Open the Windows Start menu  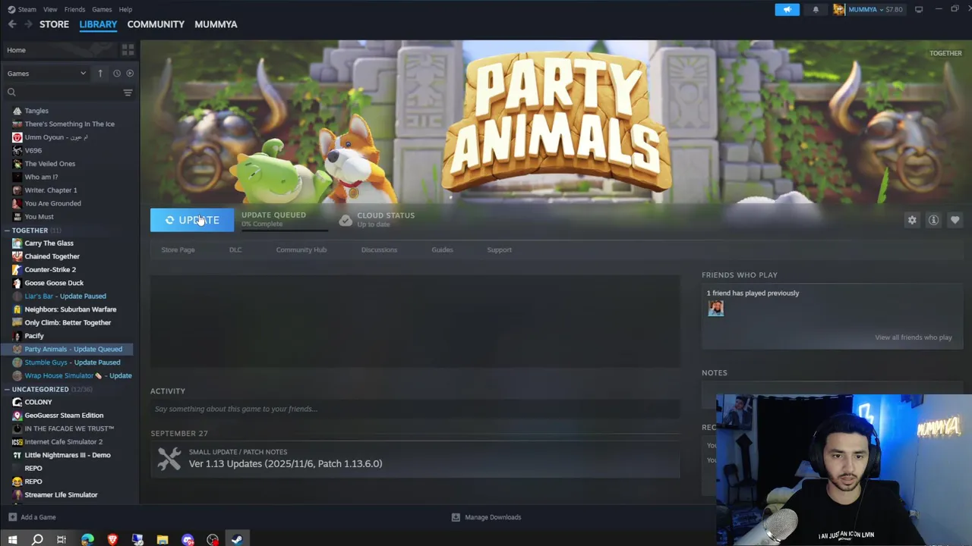pos(12,540)
